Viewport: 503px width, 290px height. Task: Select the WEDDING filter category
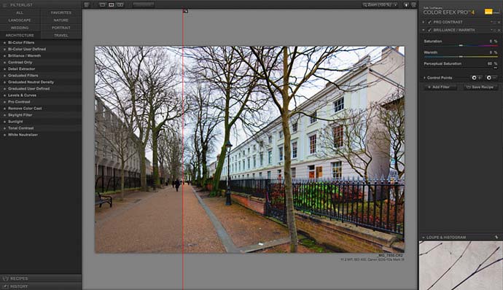(20, 28)
